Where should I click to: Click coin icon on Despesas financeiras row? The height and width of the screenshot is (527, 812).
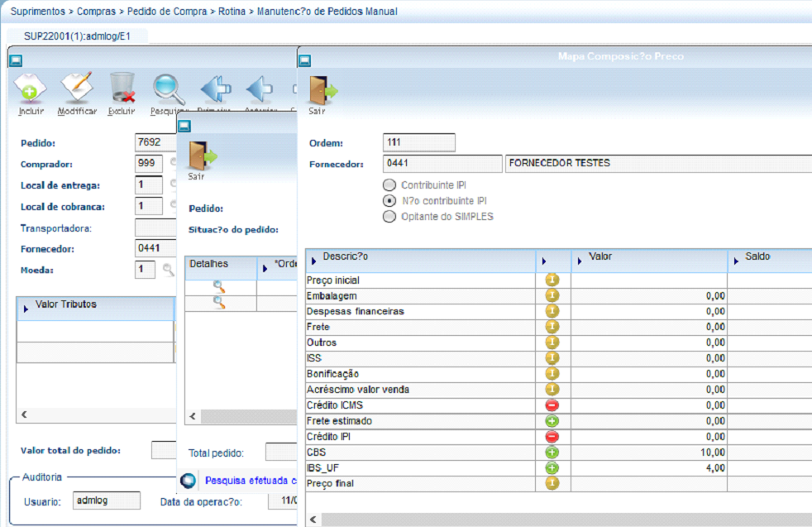pos(552,311)
